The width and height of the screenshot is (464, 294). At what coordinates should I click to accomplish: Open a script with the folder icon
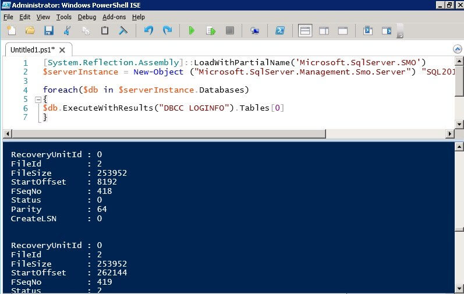point(30,30)
